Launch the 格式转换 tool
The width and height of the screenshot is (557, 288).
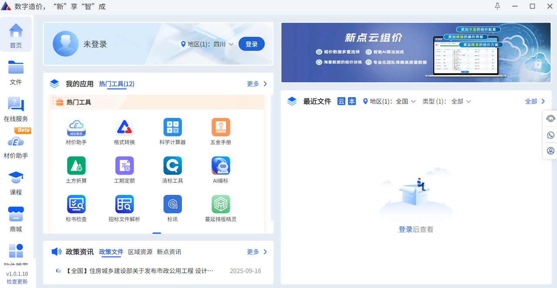124,131
